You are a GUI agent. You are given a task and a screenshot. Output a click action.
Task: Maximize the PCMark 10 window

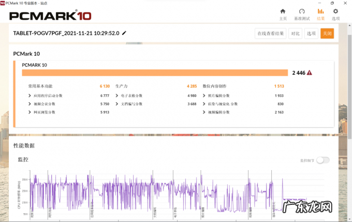tap(332, 3)
